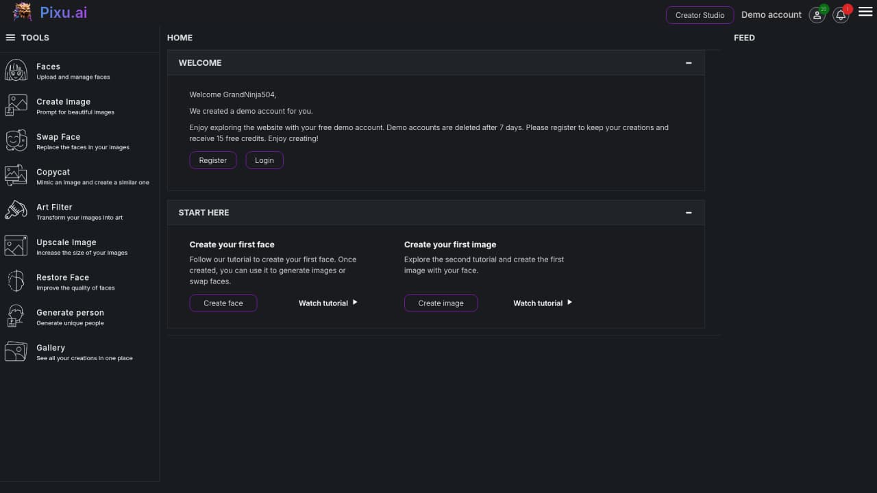Screen dimensions: 877x493
Task: Play first image tutorial arrow icon
Action: (569, 302)
